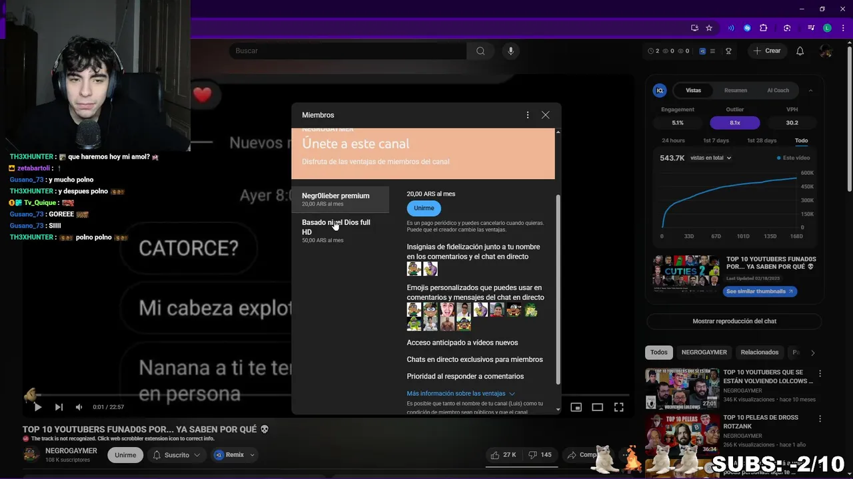The height and width of the screenshot is (479, 853).
Task: Click Mostrar reproducción del chat
Action: coord(734,321)
